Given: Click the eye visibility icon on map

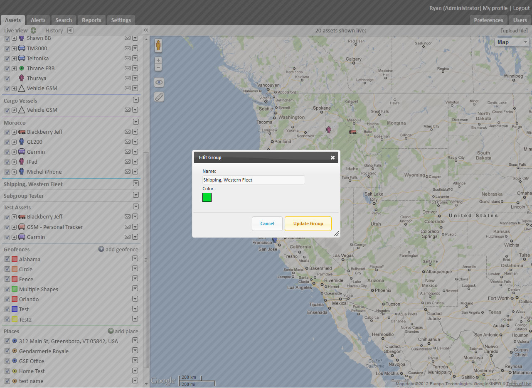Looking at the screenshot, I should pos(159,82).
